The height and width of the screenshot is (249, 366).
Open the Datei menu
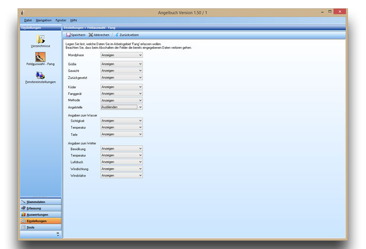click(28, 20)
